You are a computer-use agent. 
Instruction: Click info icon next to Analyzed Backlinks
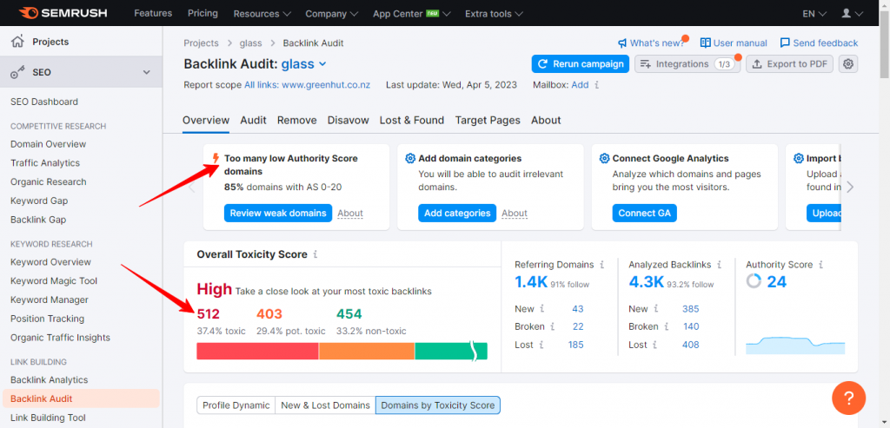pyautogui.click(x=719, y=265)
